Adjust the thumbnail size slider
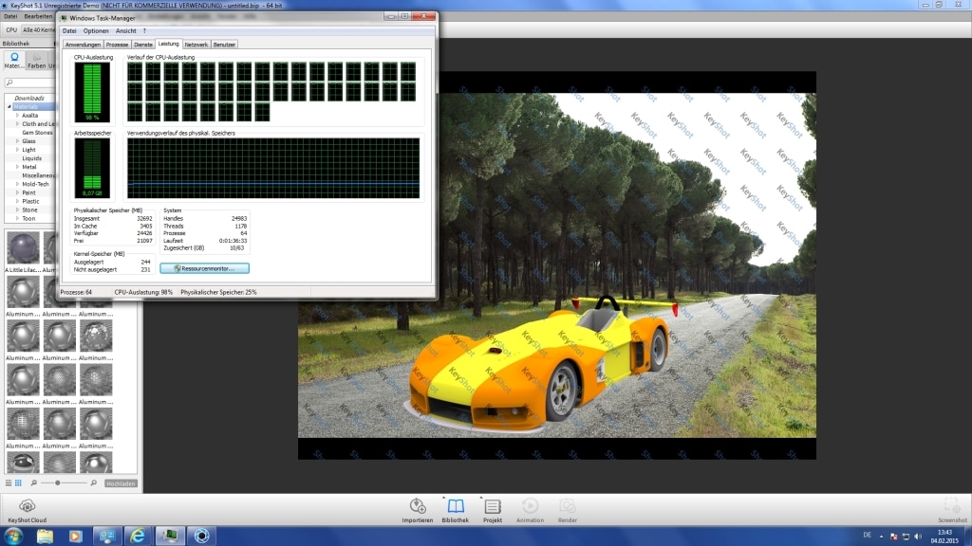This screenshot has height=546, width=972. pos(58,482)
